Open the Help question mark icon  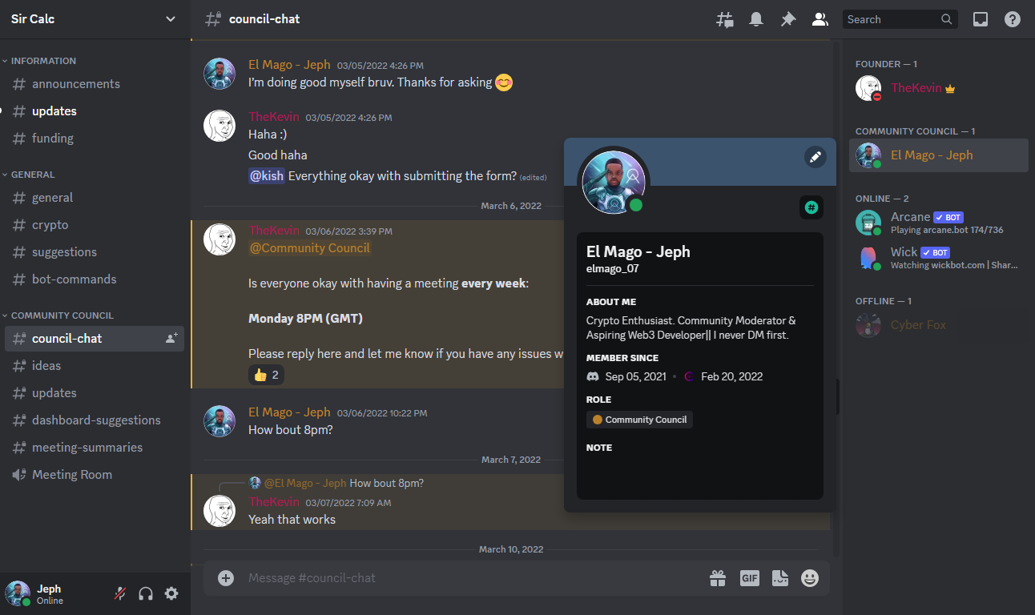point(1013,19)
